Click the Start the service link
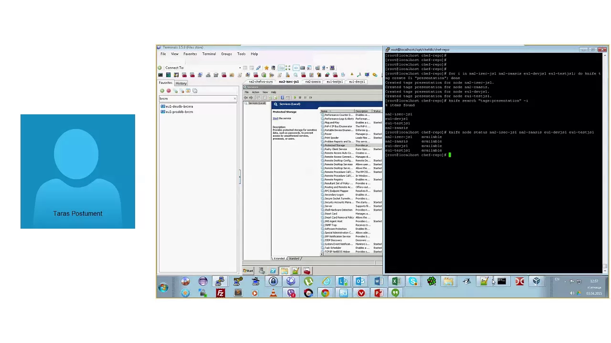Viewport: 611px width, 343px height. coord(274,118)
